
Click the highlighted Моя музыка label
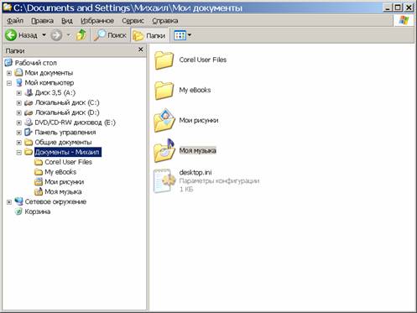[197, 150]
